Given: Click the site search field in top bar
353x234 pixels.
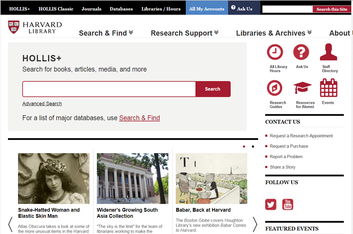Looking at the screenshot, I should [288, 9].
